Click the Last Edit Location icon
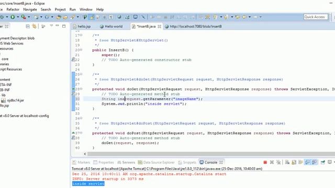This screenshot has width=335, height=188. (237, 17)
